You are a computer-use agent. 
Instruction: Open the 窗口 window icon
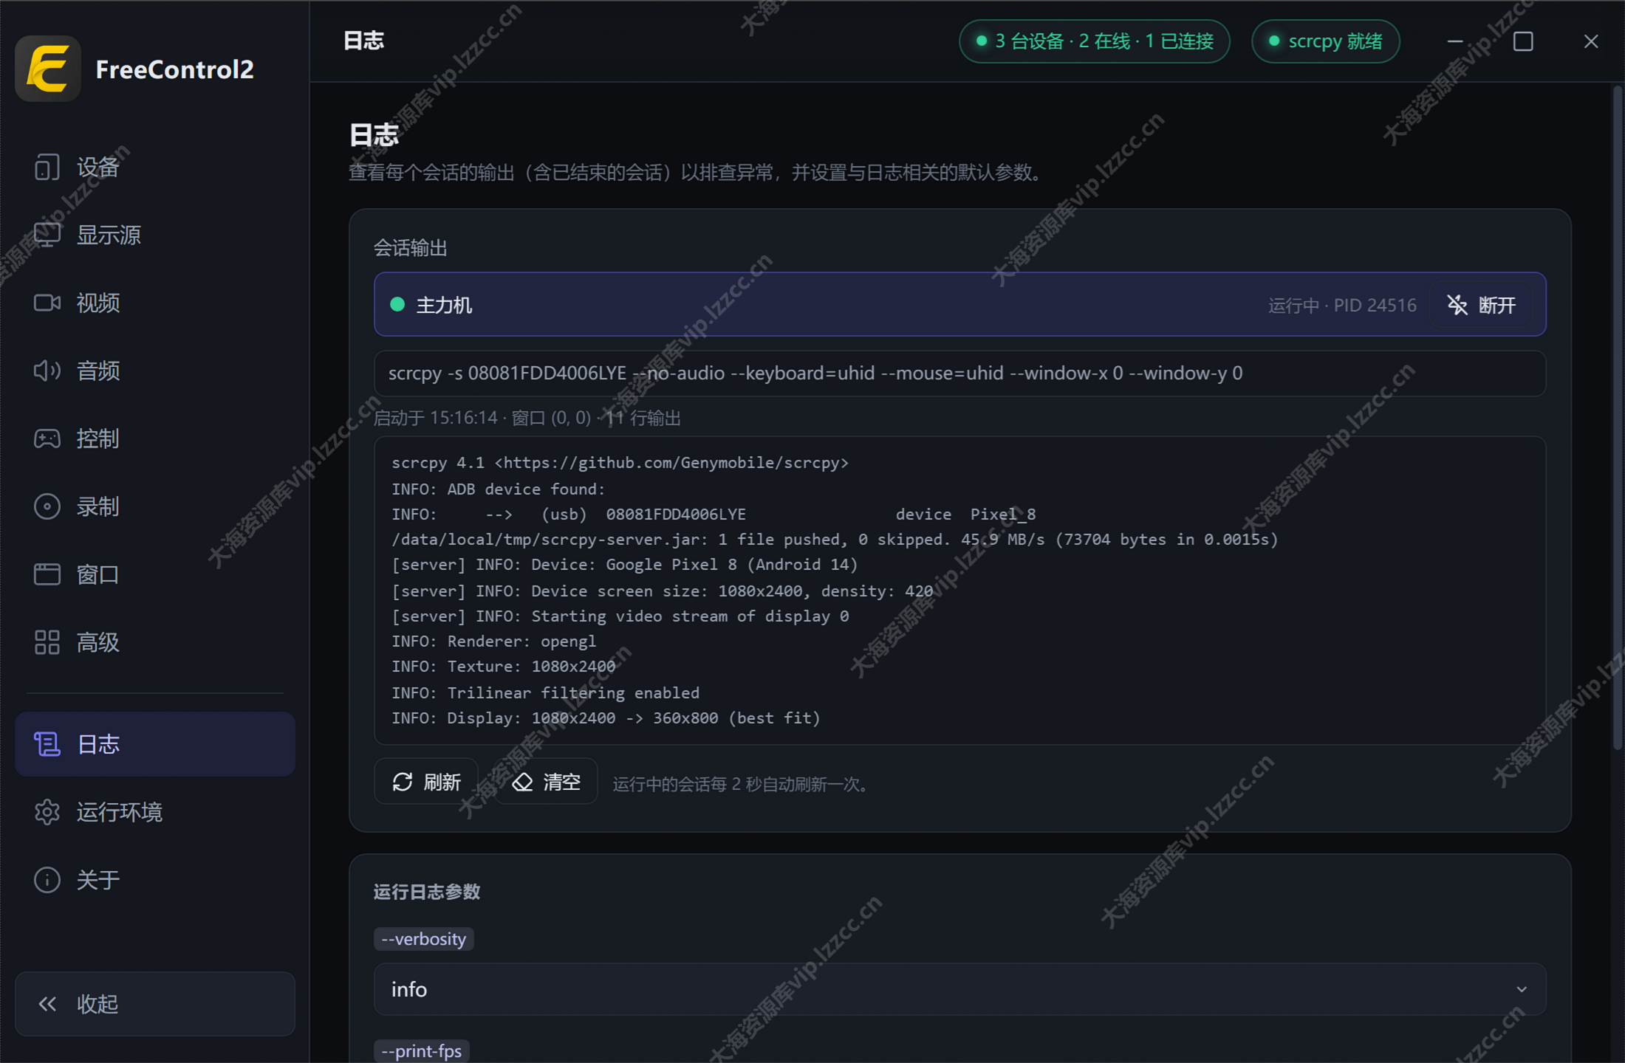[x=47, y=575]
